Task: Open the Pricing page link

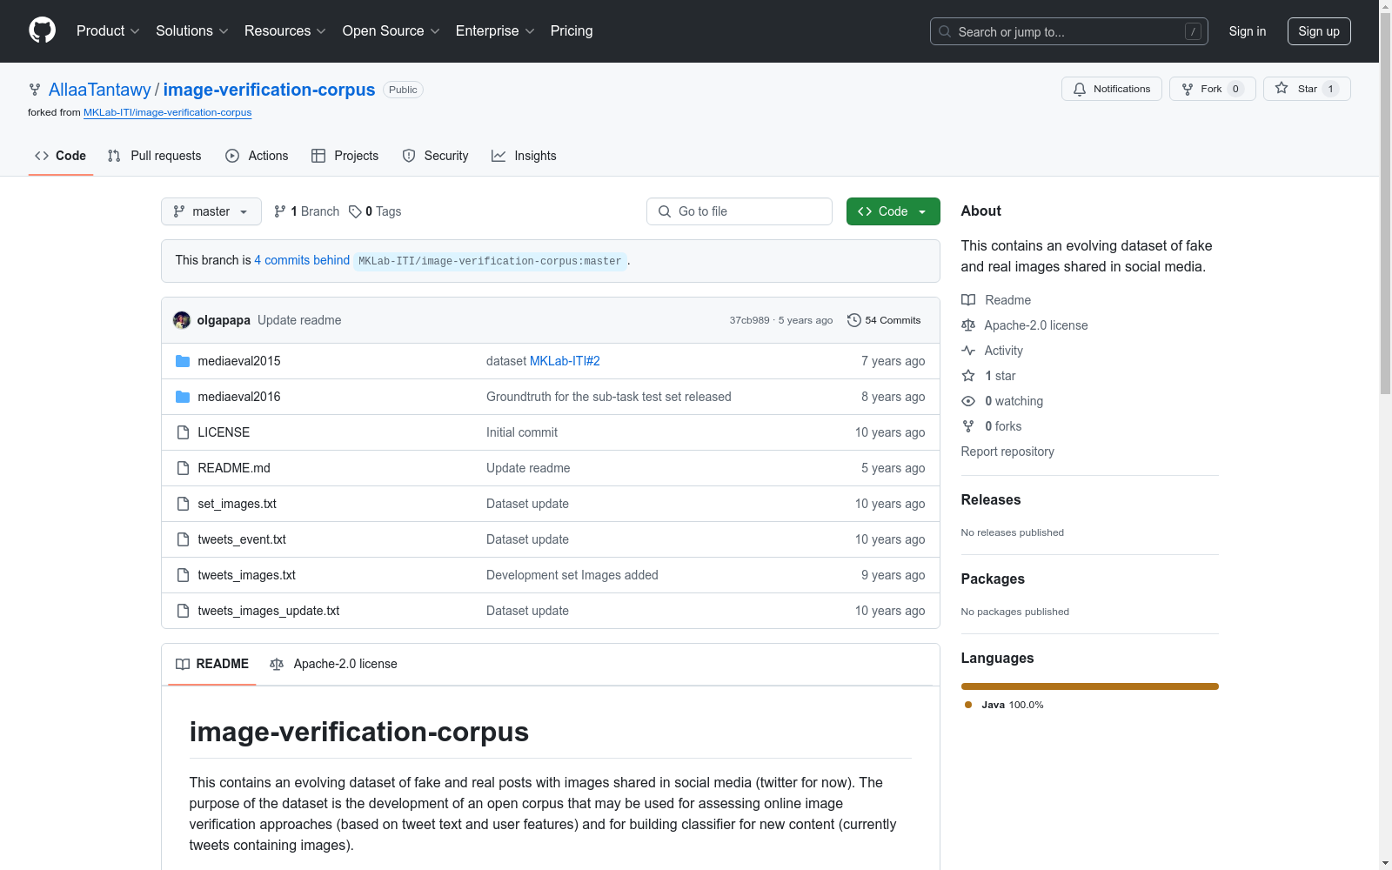Action: point(572,31)
